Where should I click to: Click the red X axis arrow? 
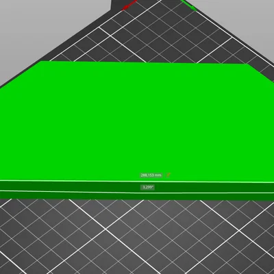tap(129, 5)
